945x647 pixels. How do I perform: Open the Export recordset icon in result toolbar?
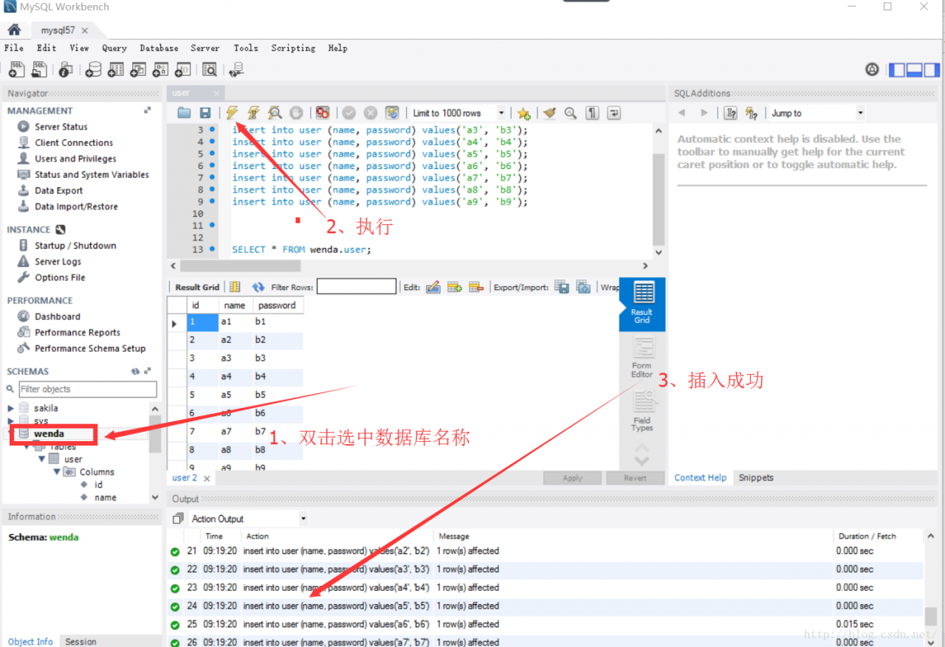click(x=562, y=286)
